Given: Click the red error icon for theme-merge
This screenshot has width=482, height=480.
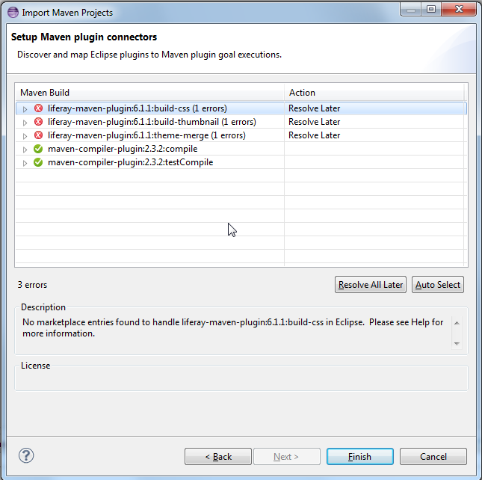Looking at the screenshot, I should (38, 135).
